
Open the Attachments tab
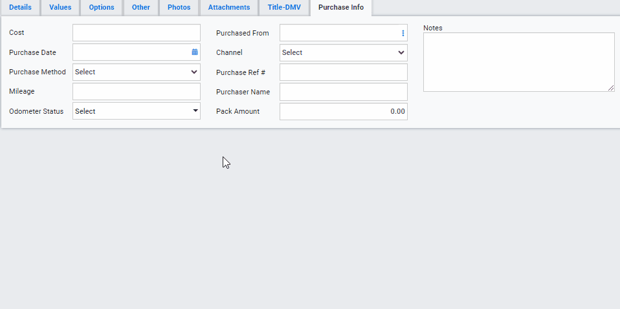[x=228, y=8]
